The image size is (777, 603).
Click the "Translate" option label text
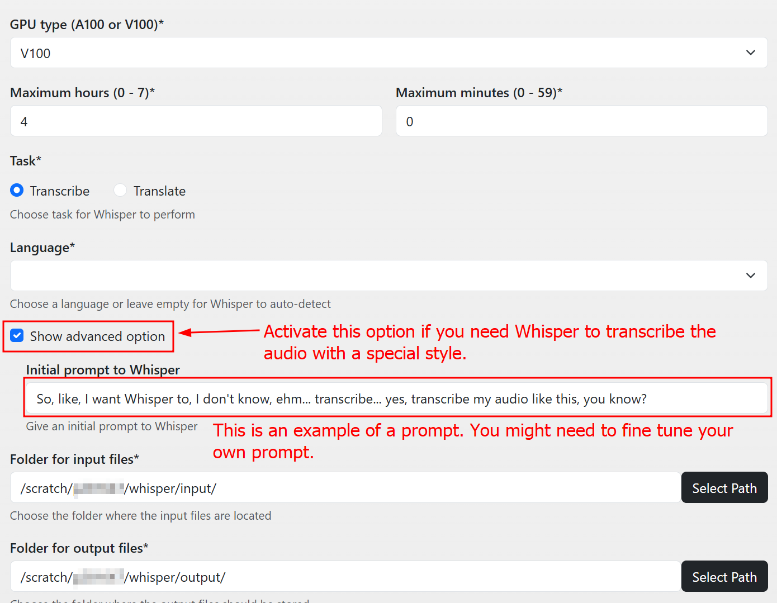pos(159,191)
